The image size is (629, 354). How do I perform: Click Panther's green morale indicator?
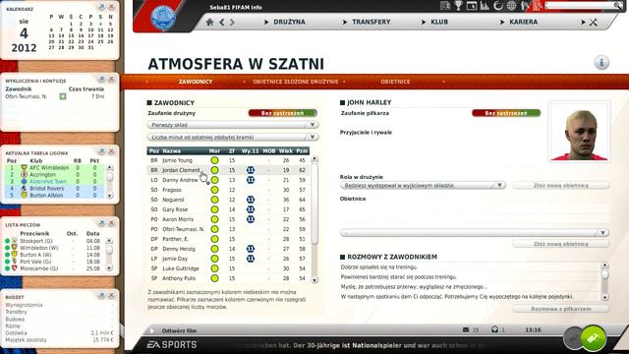point(214,239)
